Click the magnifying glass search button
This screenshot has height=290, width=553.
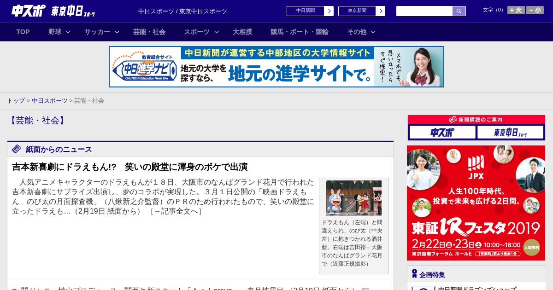pos(459,11)
